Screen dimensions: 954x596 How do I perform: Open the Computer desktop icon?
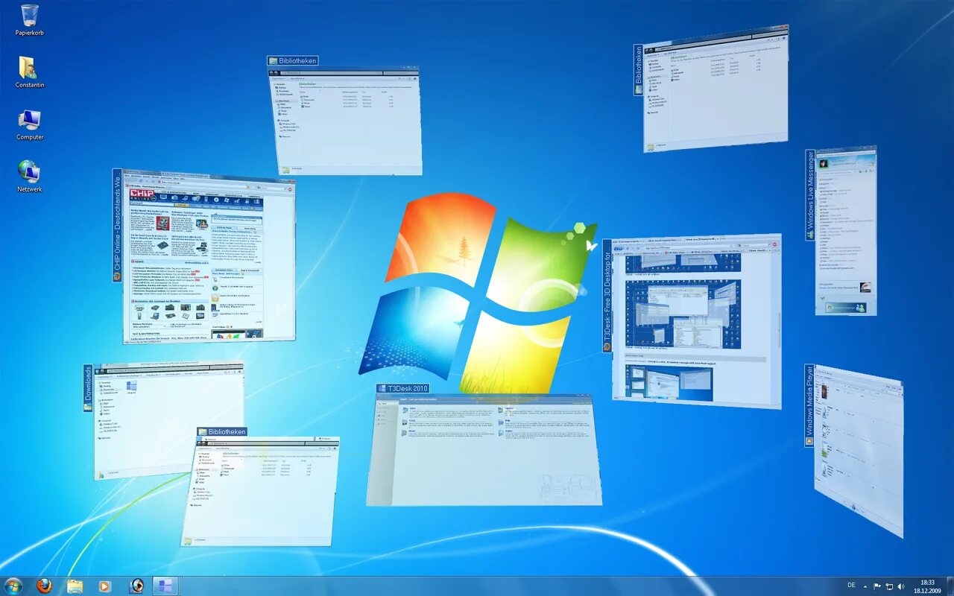pos(30,124)
